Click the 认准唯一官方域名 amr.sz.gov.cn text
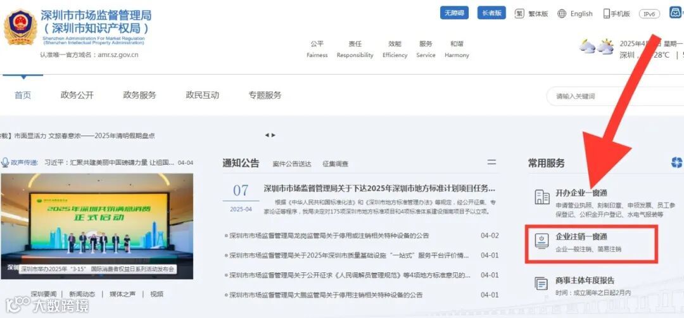Screen dimensions: 684x318 coord(89,55)
